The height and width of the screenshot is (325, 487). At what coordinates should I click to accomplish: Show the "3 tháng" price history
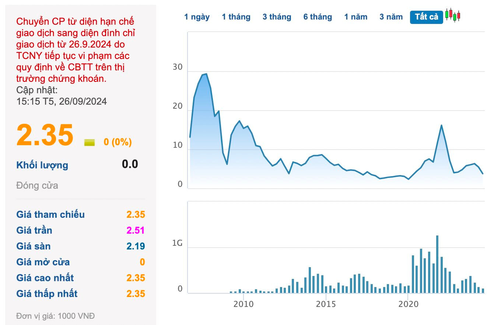coord(277,17)
